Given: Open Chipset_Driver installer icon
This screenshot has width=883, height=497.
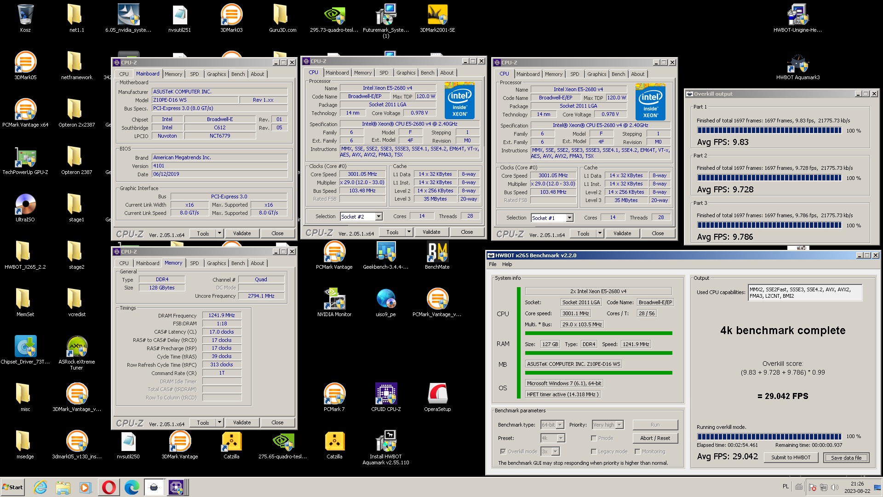Looking at the screenshot, I should 25,349.
